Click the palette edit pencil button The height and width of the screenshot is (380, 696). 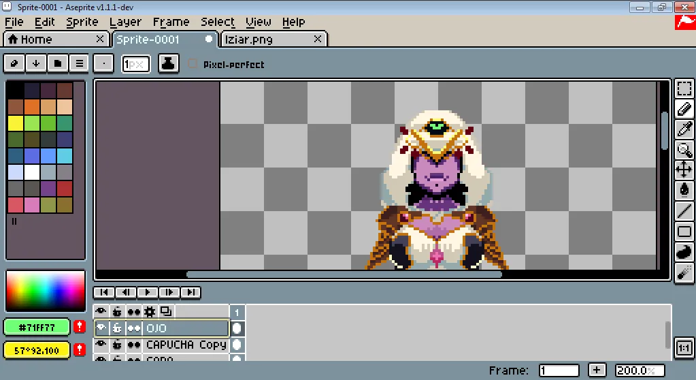click(14, 63)
